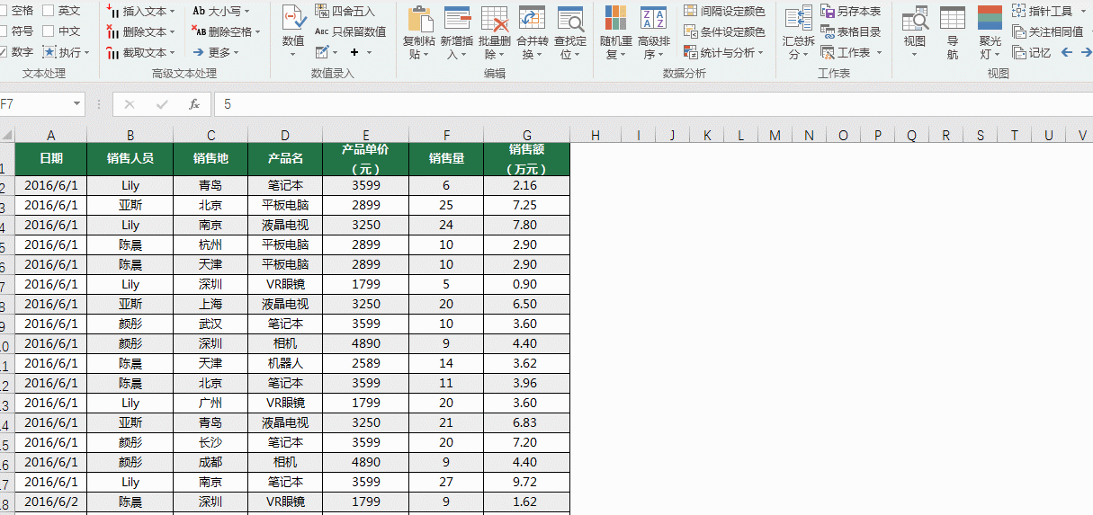Click the 记忆 button
This screenshot has height=515, width=1093.
[1032, 52]
